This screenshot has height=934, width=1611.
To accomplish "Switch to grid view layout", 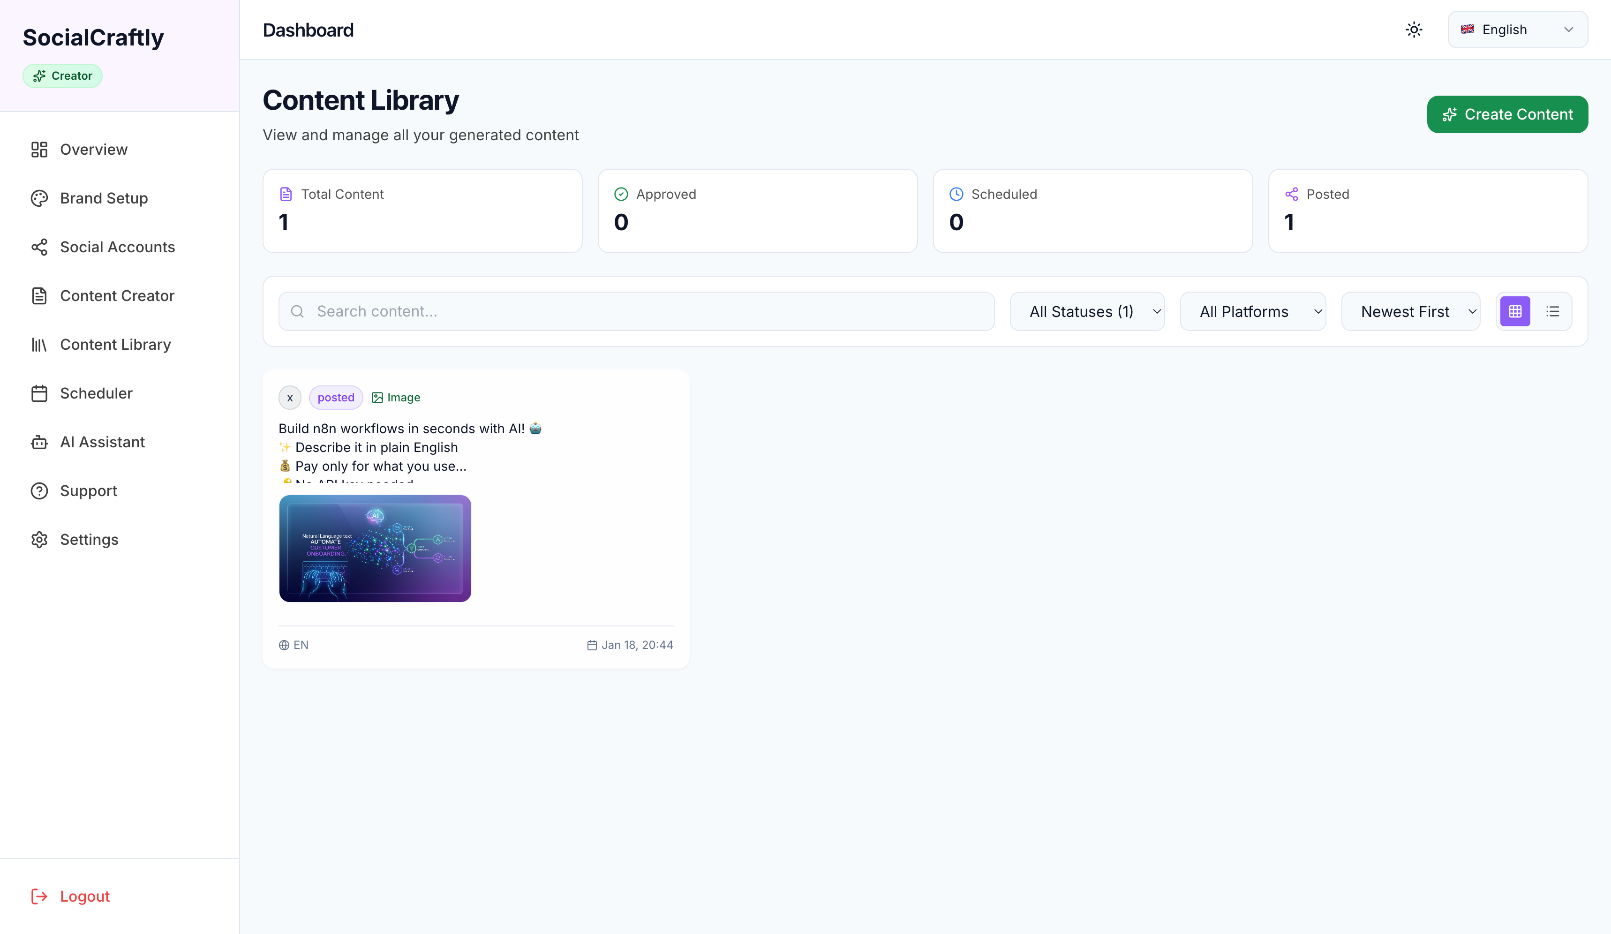I will click(x=1514, y=311).
